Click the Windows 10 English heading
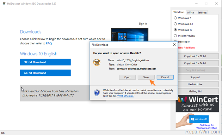This screenshot has height=135, width=222. tap(39, 54)
